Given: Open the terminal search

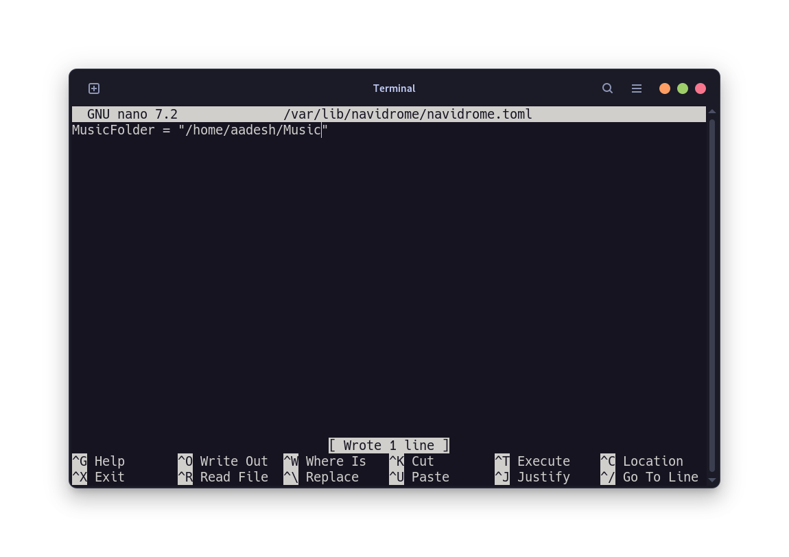Looking at the screenshot, I should point(607,88).
